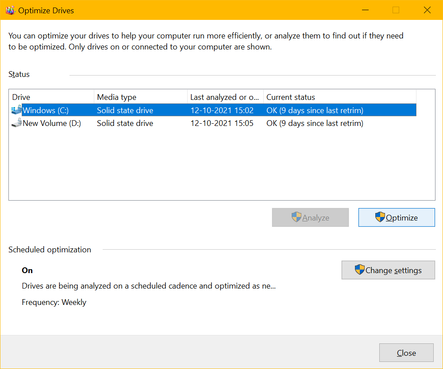
Task: Click the Windows (C:) drive icon
Action: [x=16, y=110]
